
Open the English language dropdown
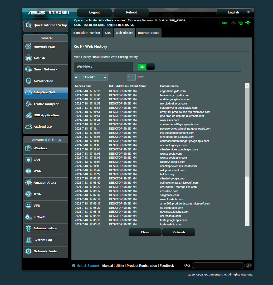[x=234, y=12]
